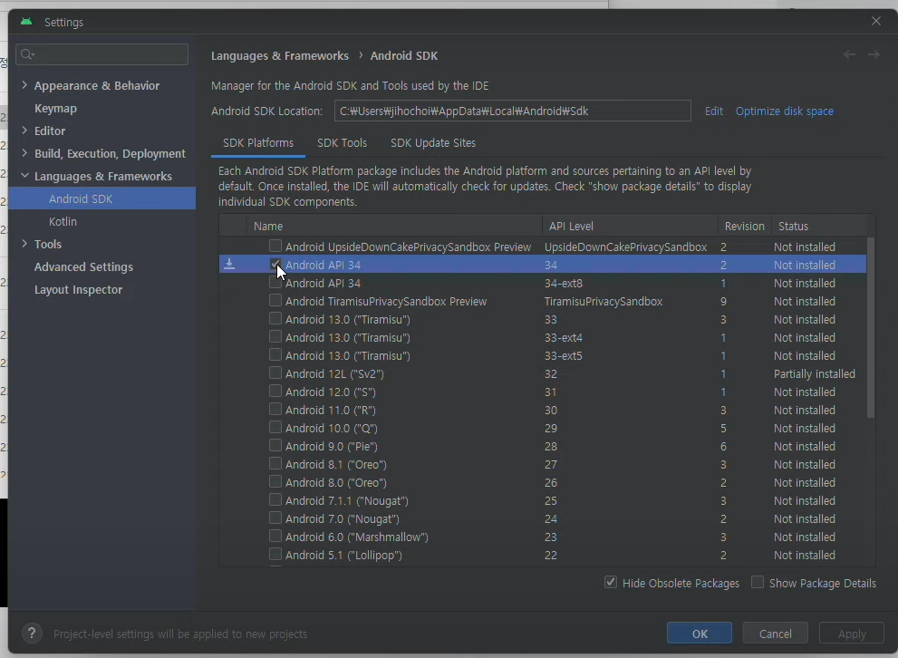Open Advanced Settings page

(x=83, y=266)
